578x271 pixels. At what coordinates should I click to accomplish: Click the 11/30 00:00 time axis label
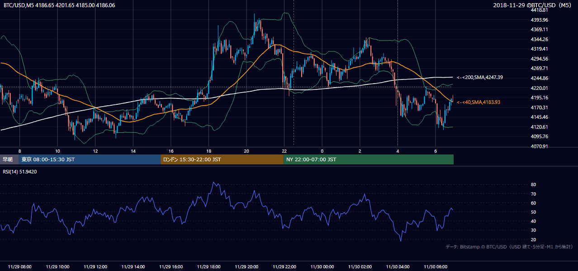[x=322, y=267]
